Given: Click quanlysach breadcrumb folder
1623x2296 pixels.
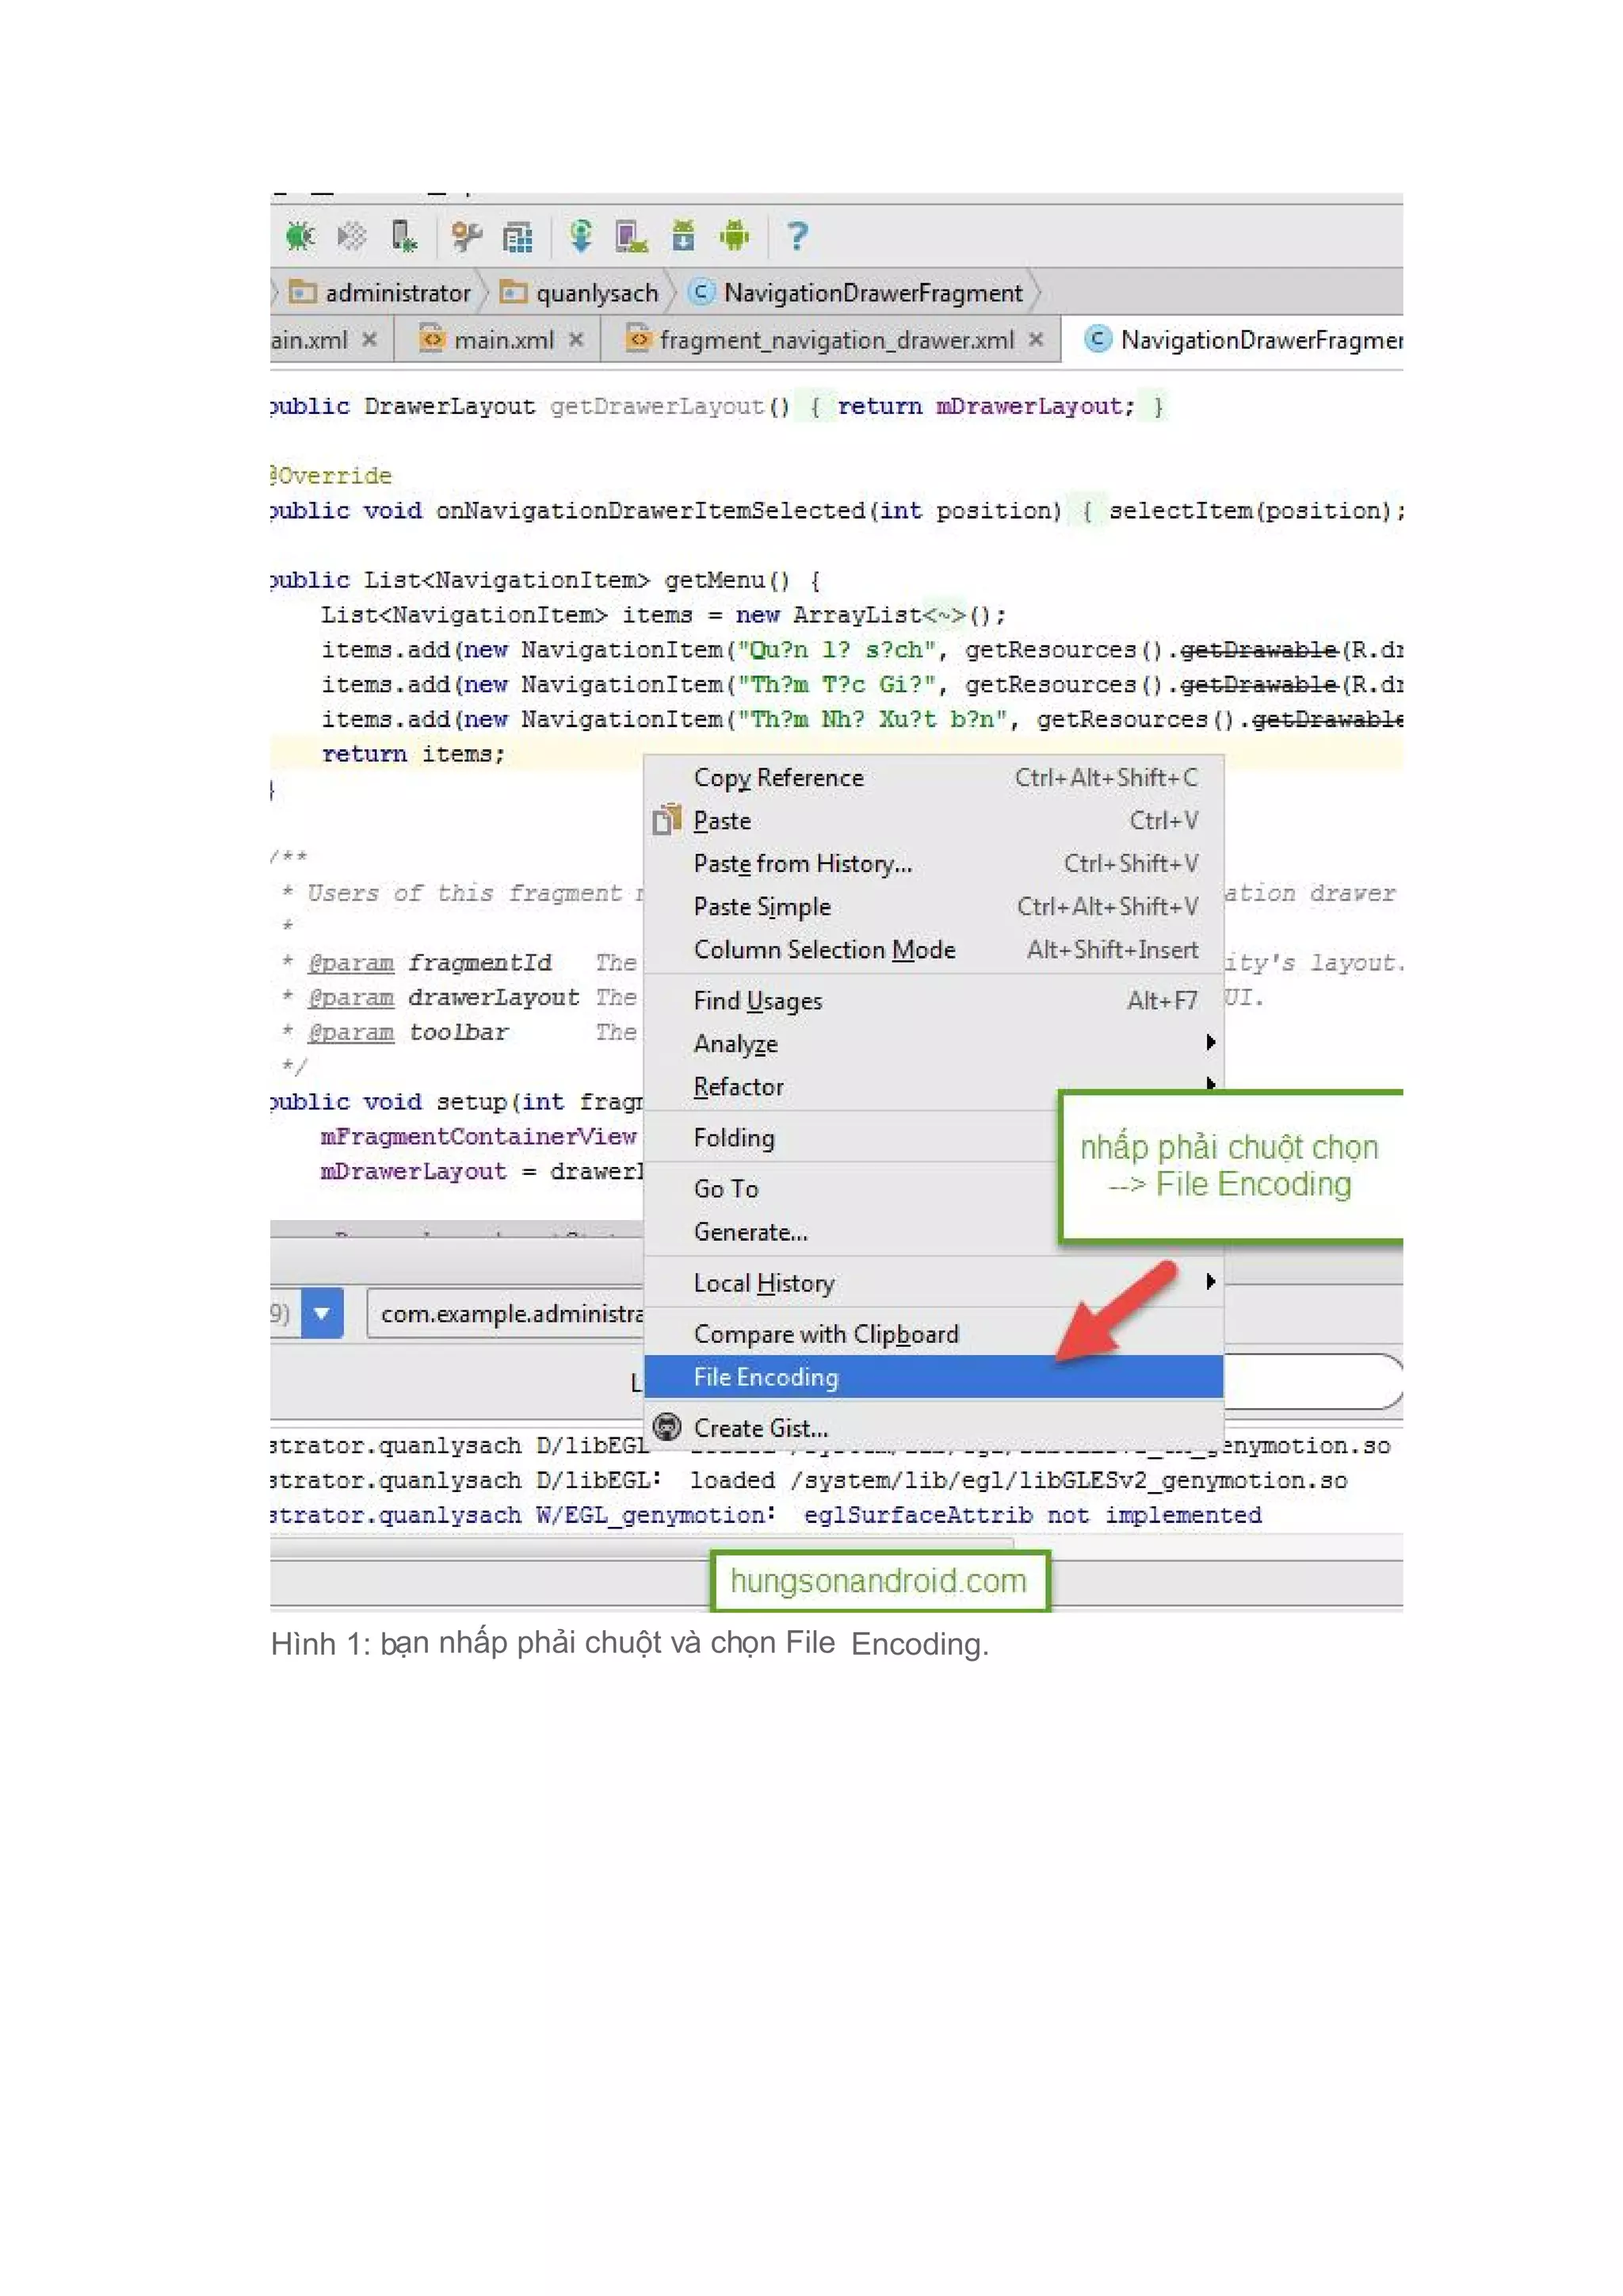Looking at the screenshot, I should (596, 293).
